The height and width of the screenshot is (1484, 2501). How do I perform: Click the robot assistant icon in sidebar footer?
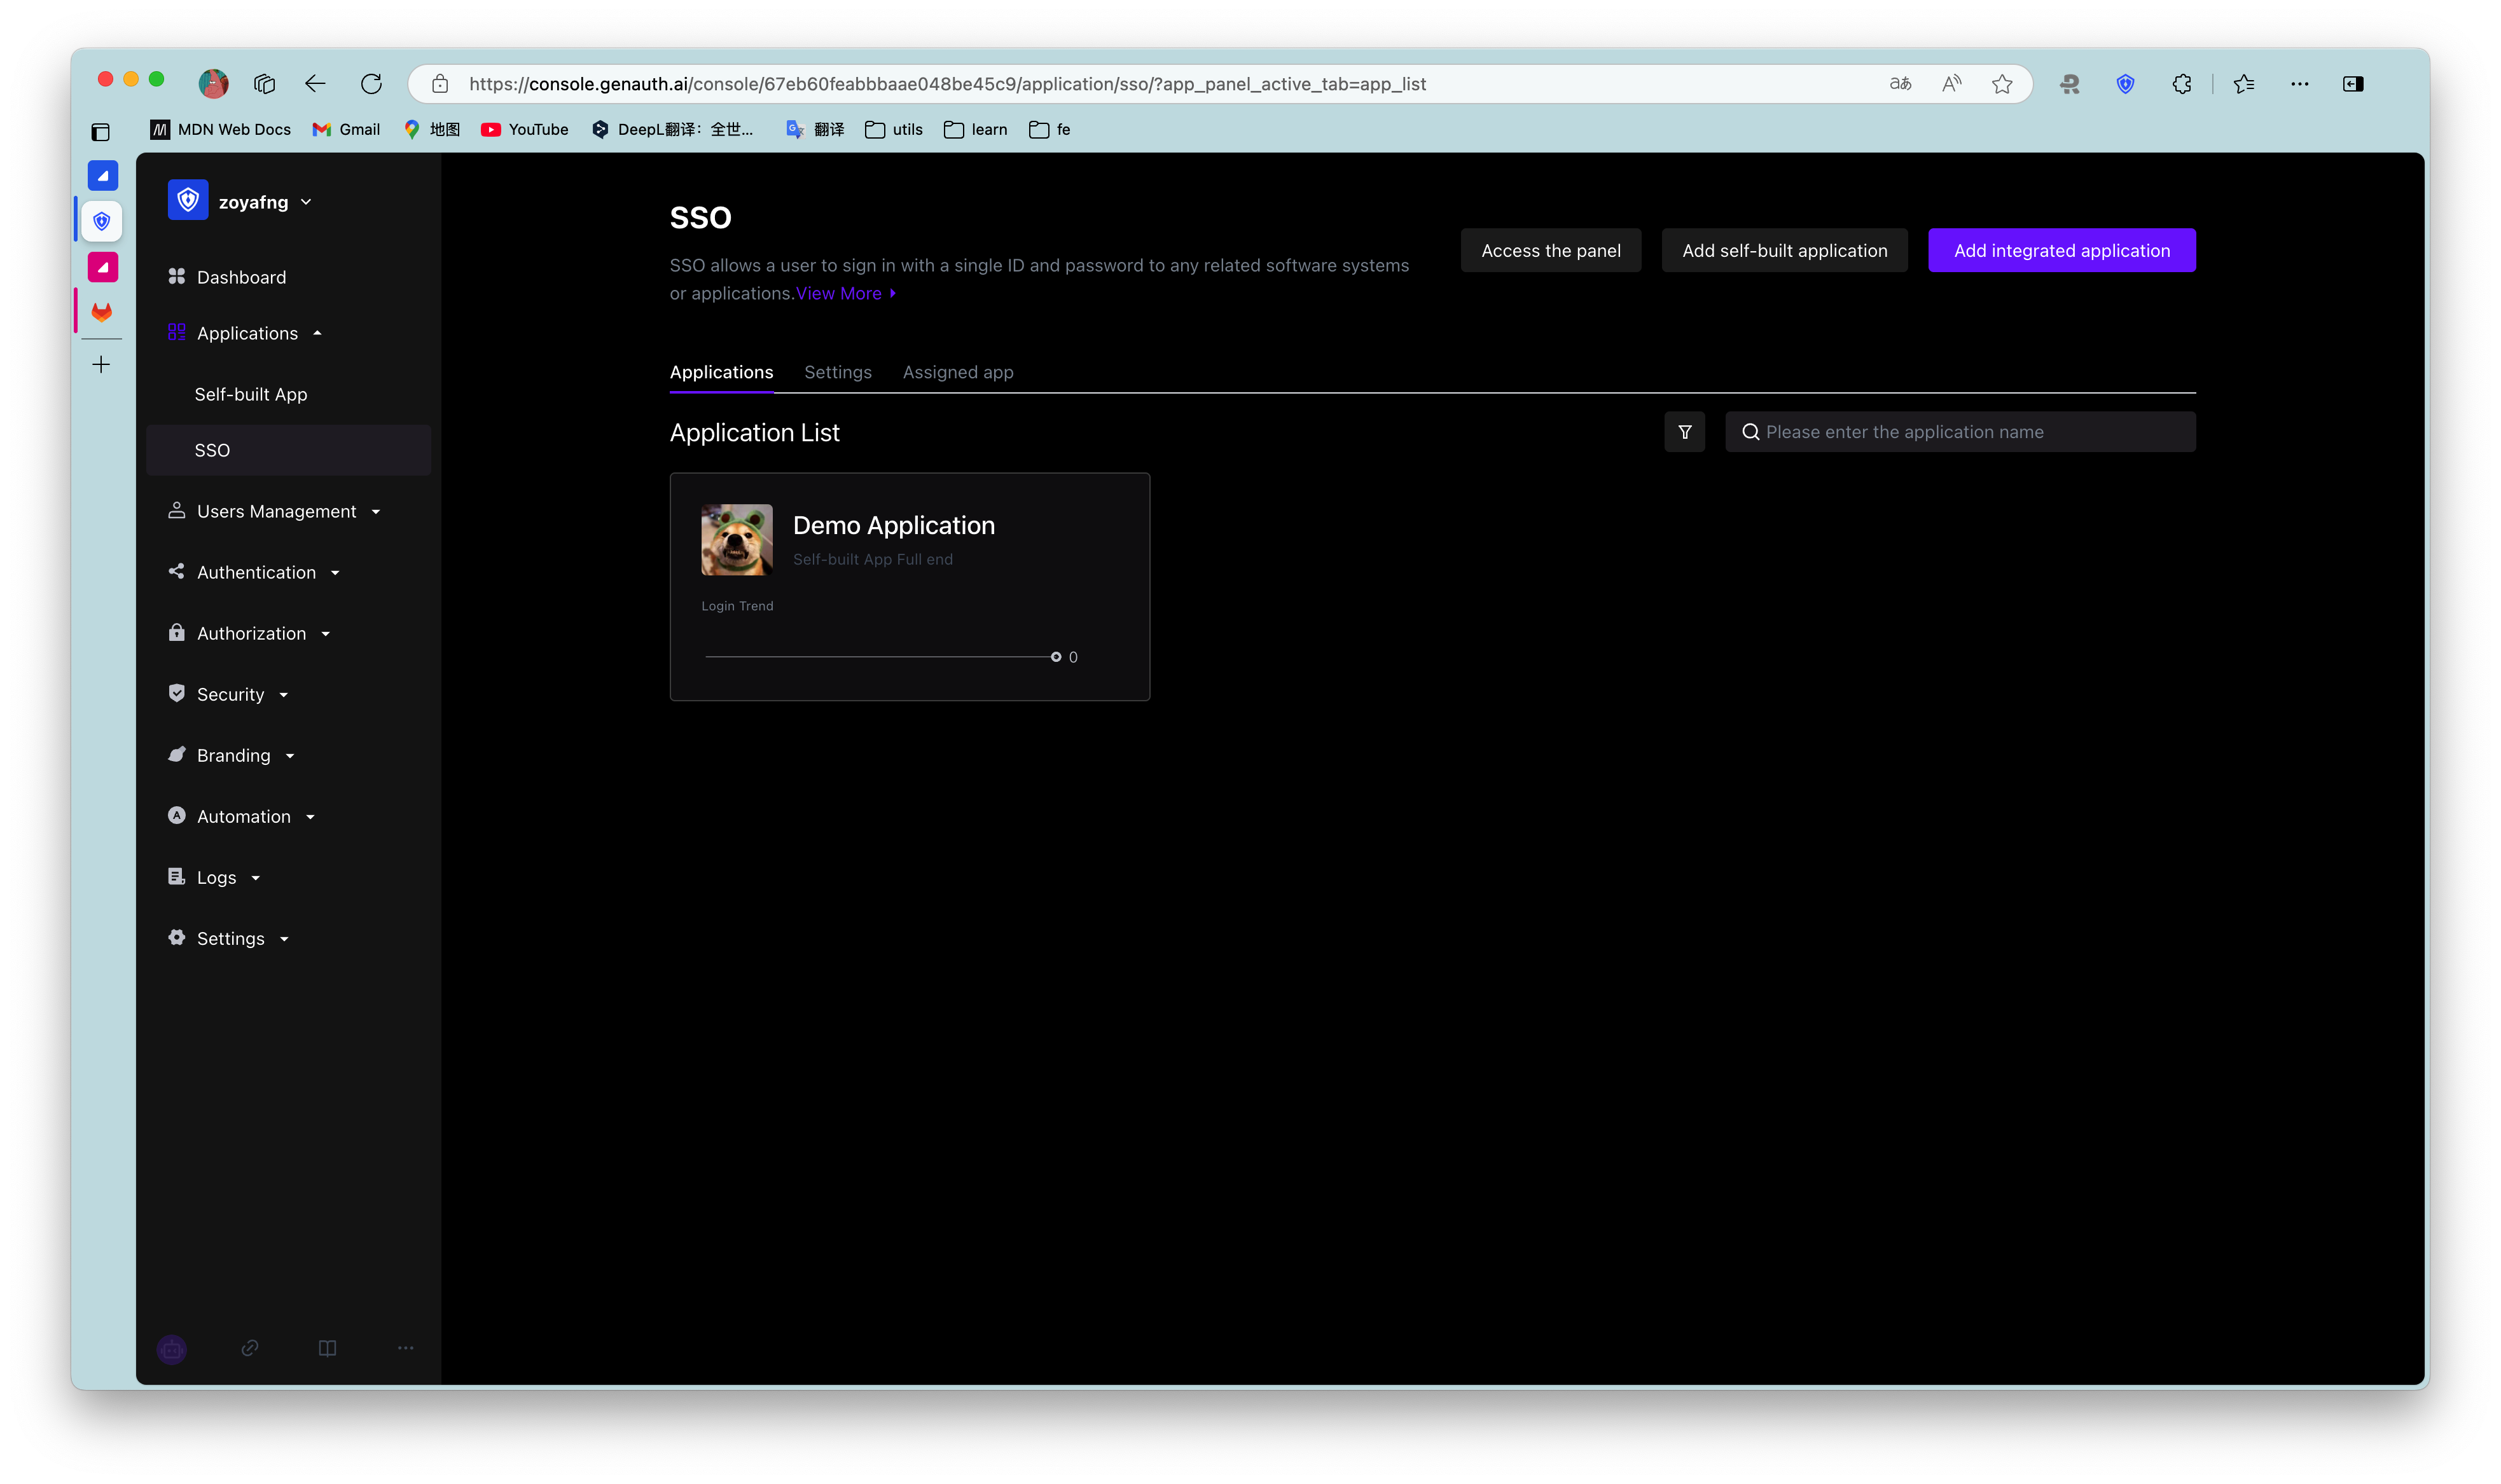point(172,1348)
